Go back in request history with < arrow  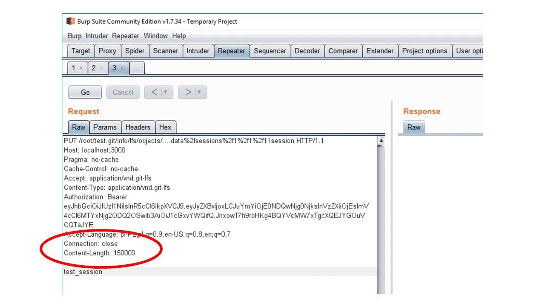coord(154,92)
